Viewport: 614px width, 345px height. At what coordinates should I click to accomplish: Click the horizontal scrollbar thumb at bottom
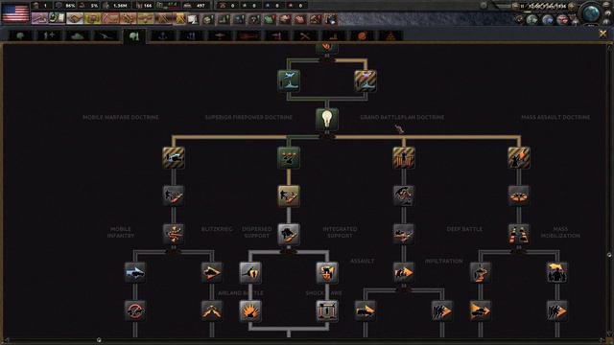[x=99, y=340]
